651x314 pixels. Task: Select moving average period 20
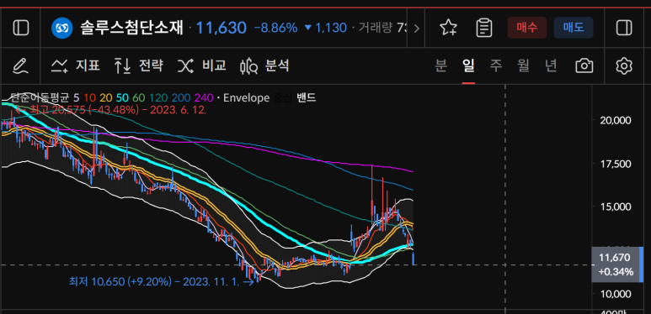[106, 98]
